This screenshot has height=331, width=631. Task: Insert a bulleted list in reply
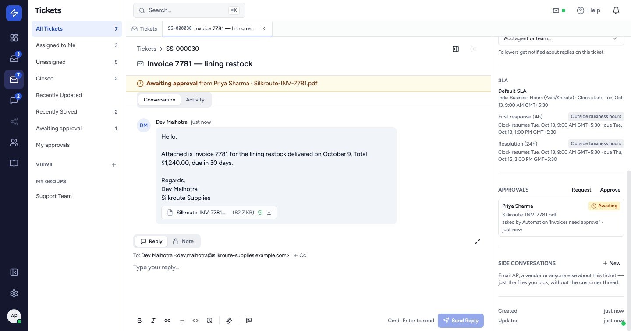pyautogui.click(x=181, y=321)
